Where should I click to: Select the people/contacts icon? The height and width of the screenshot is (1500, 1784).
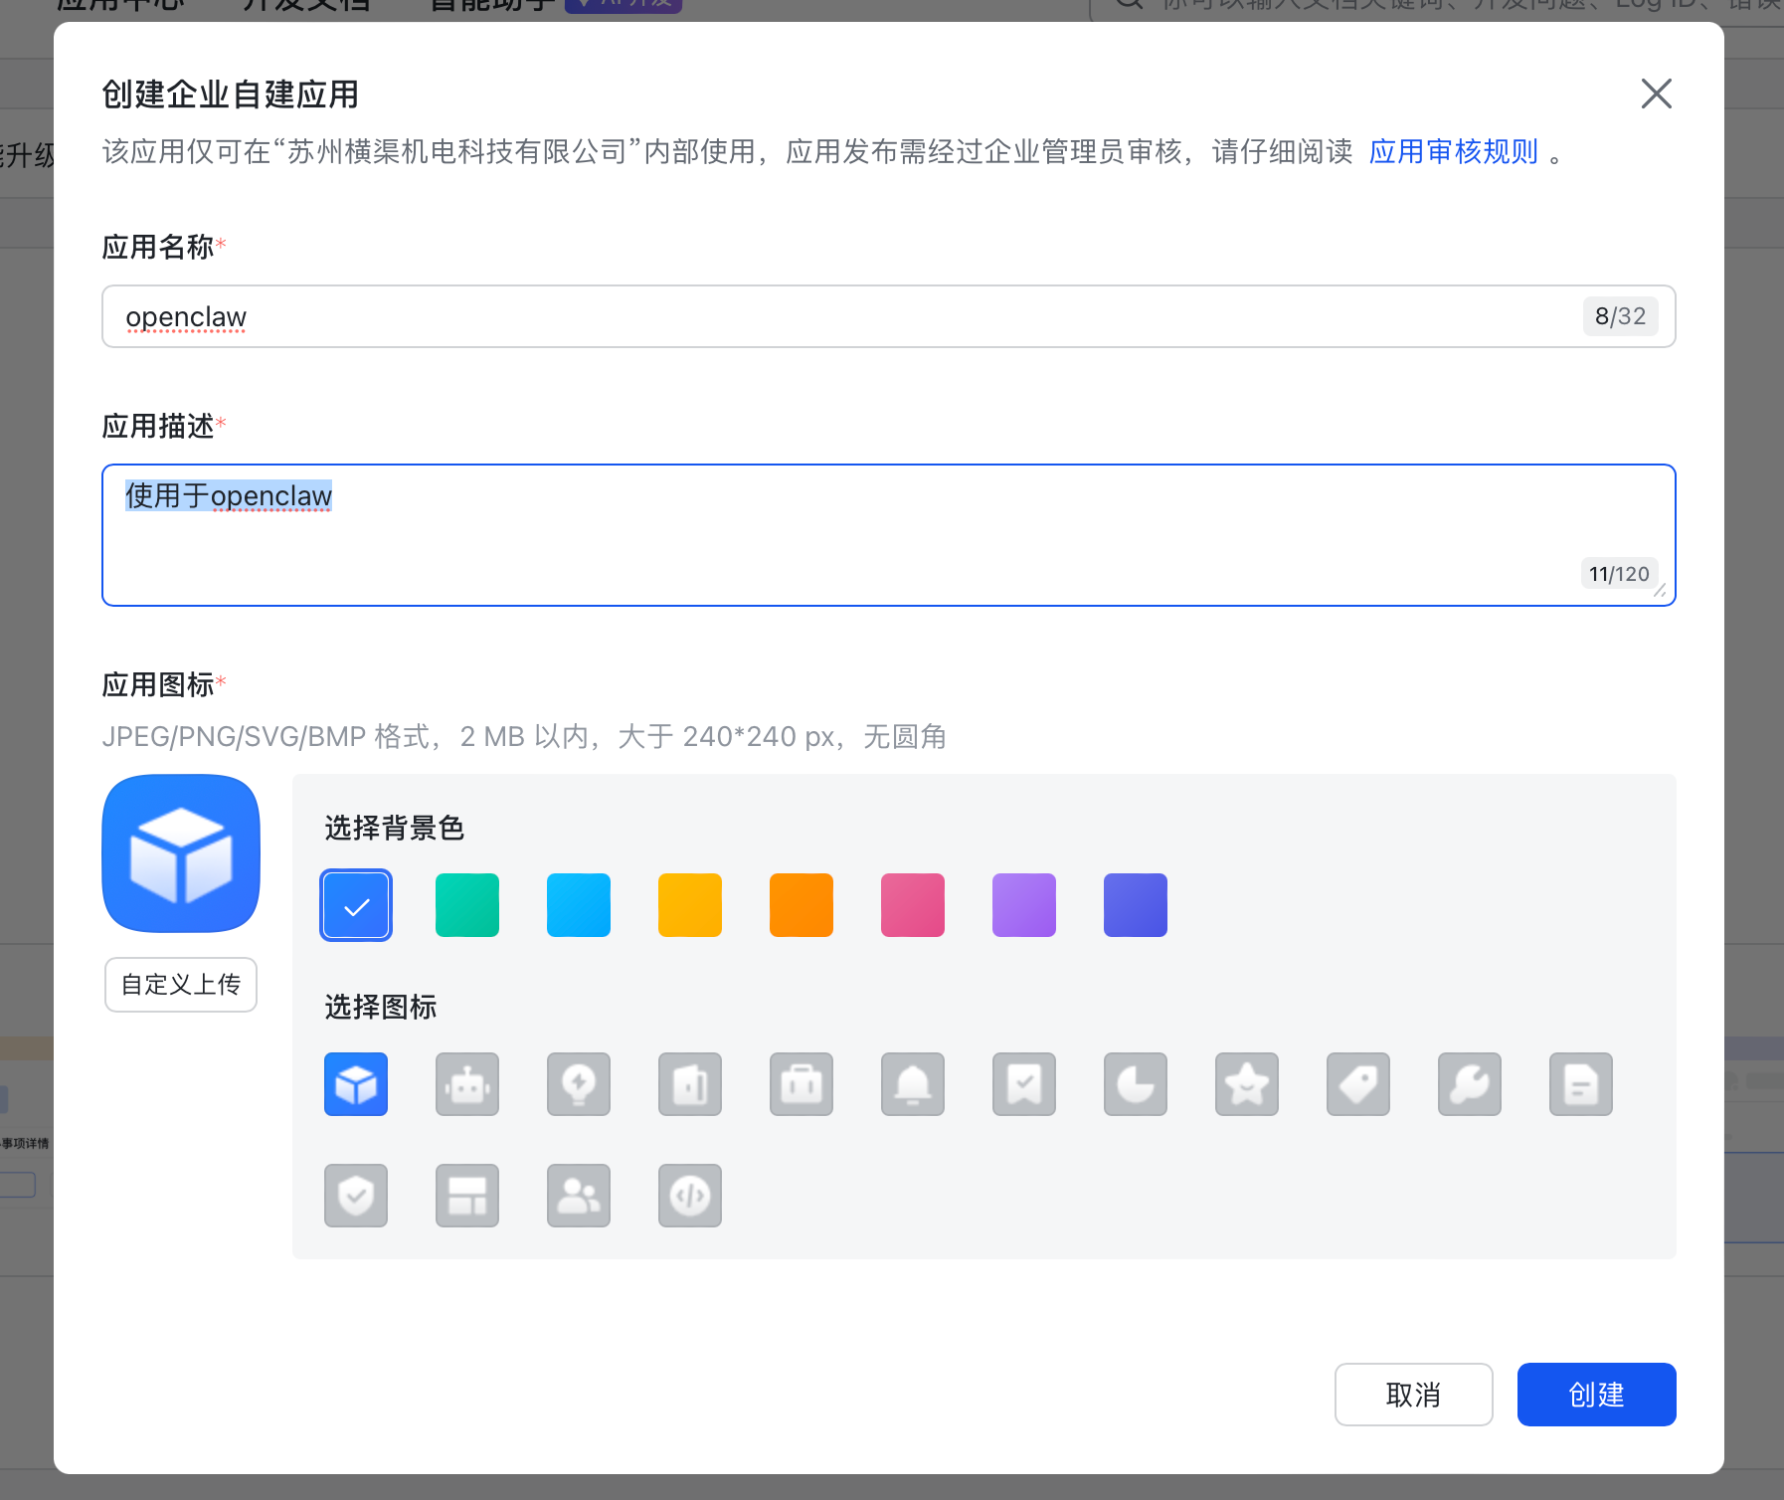[x=579, y=1196]
